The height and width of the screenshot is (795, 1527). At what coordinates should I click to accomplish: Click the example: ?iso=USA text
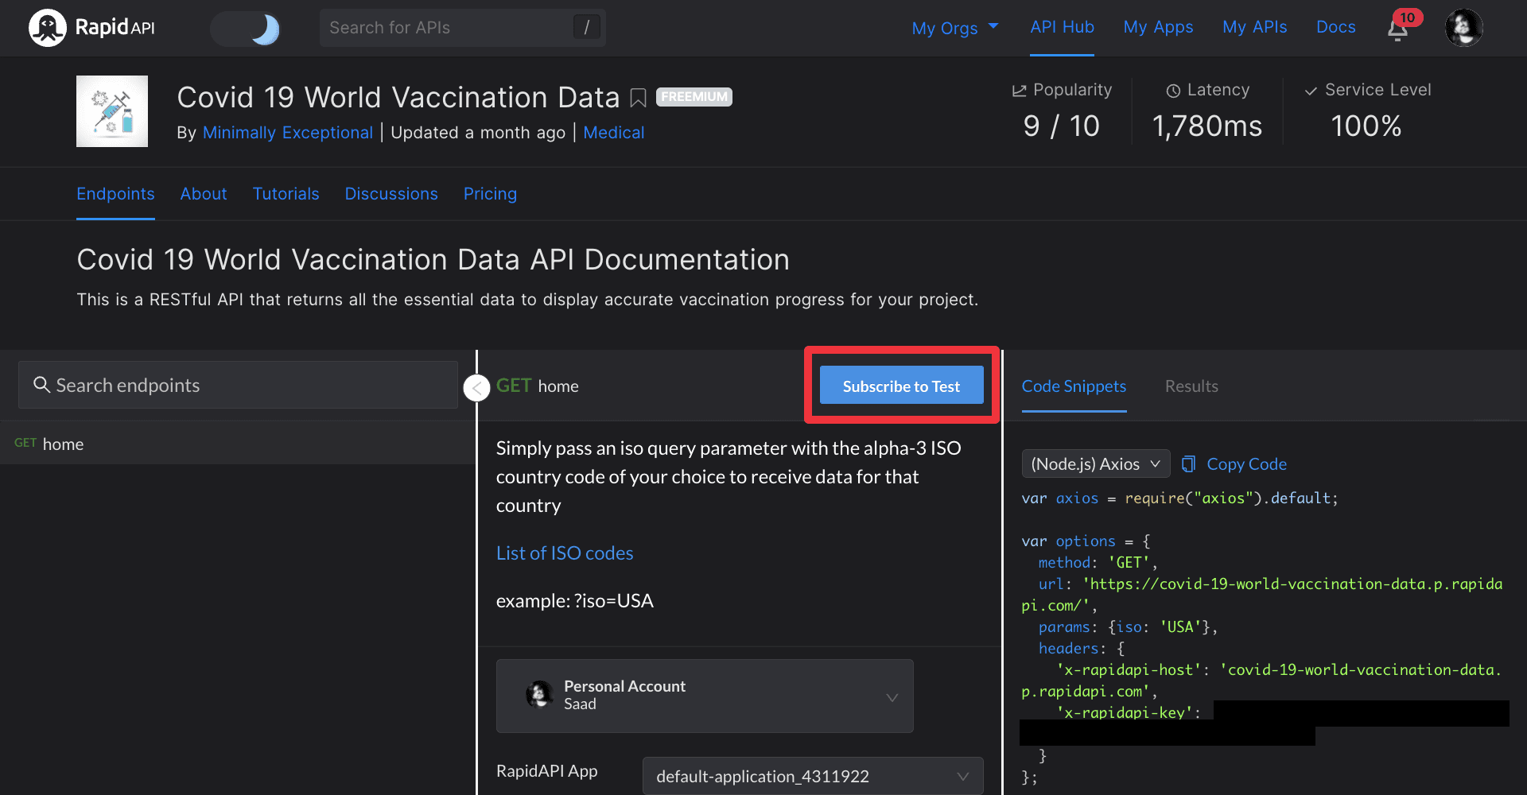pos(575,601)
